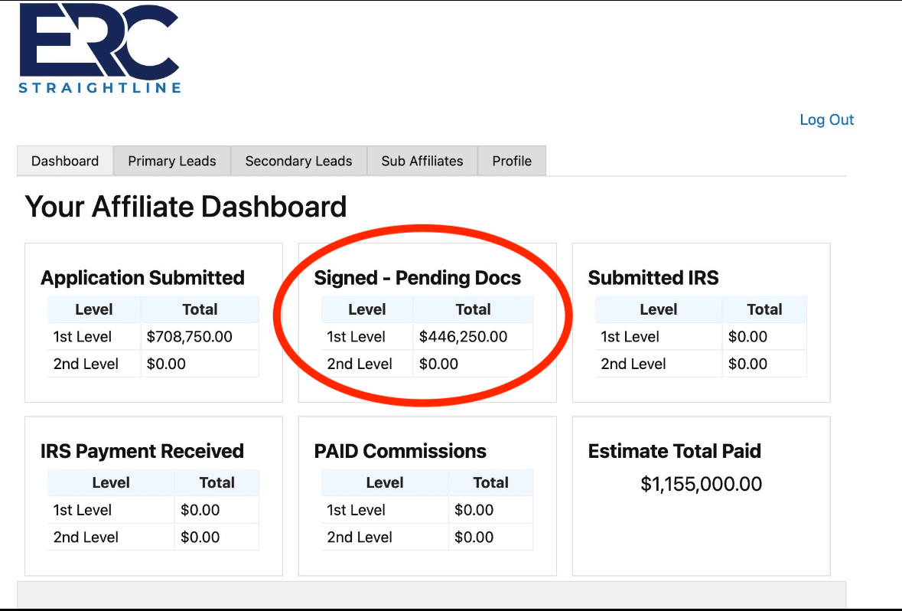Click the $1,155,000.00 estimate total amount
The width and height of the screenshot is (902, 611).
click(701, 484)
